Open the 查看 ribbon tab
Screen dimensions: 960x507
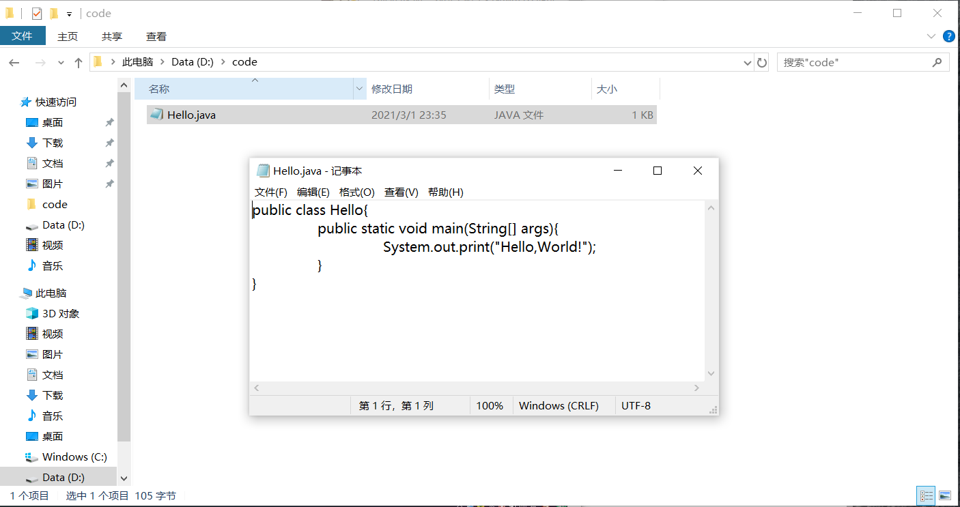[x=156, y=36]
